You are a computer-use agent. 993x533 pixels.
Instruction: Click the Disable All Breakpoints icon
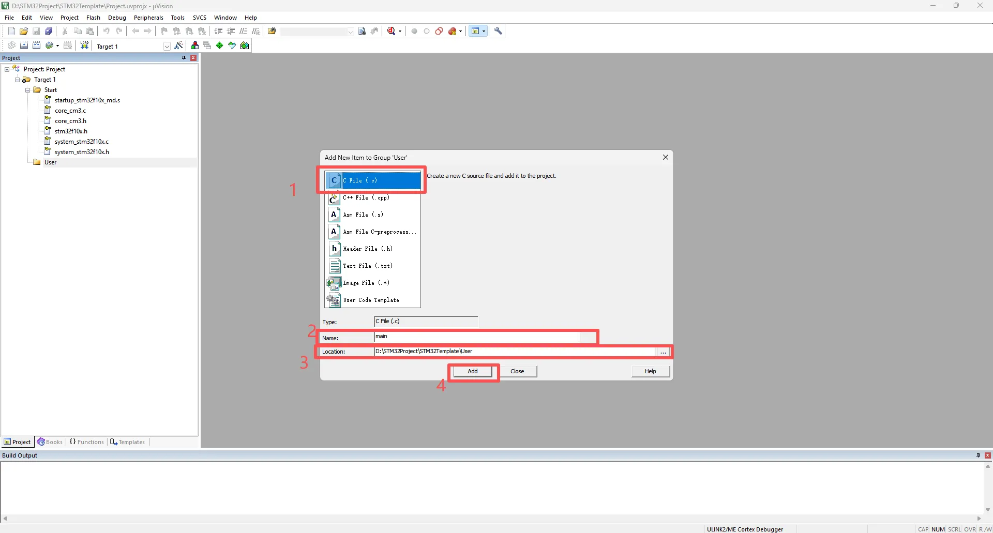[x=439, y=31]
